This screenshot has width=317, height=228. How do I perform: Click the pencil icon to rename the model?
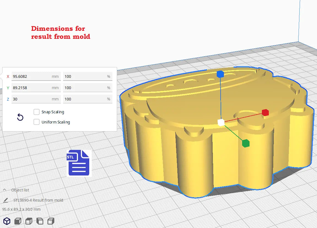(6, 200)
